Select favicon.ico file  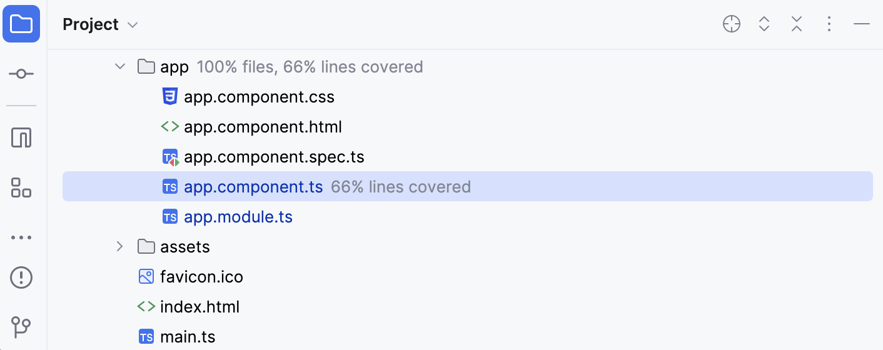click(x=201, y=277)
